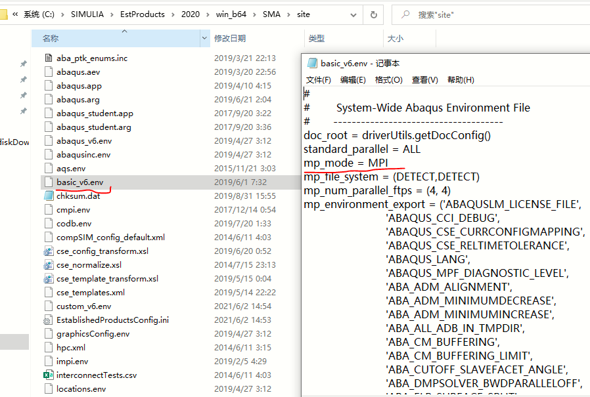Viewport: 590px width, 397px height.
Task: Click the XSL transform icon of cse_normalize.xsl
Action: [x=48, y=264]
